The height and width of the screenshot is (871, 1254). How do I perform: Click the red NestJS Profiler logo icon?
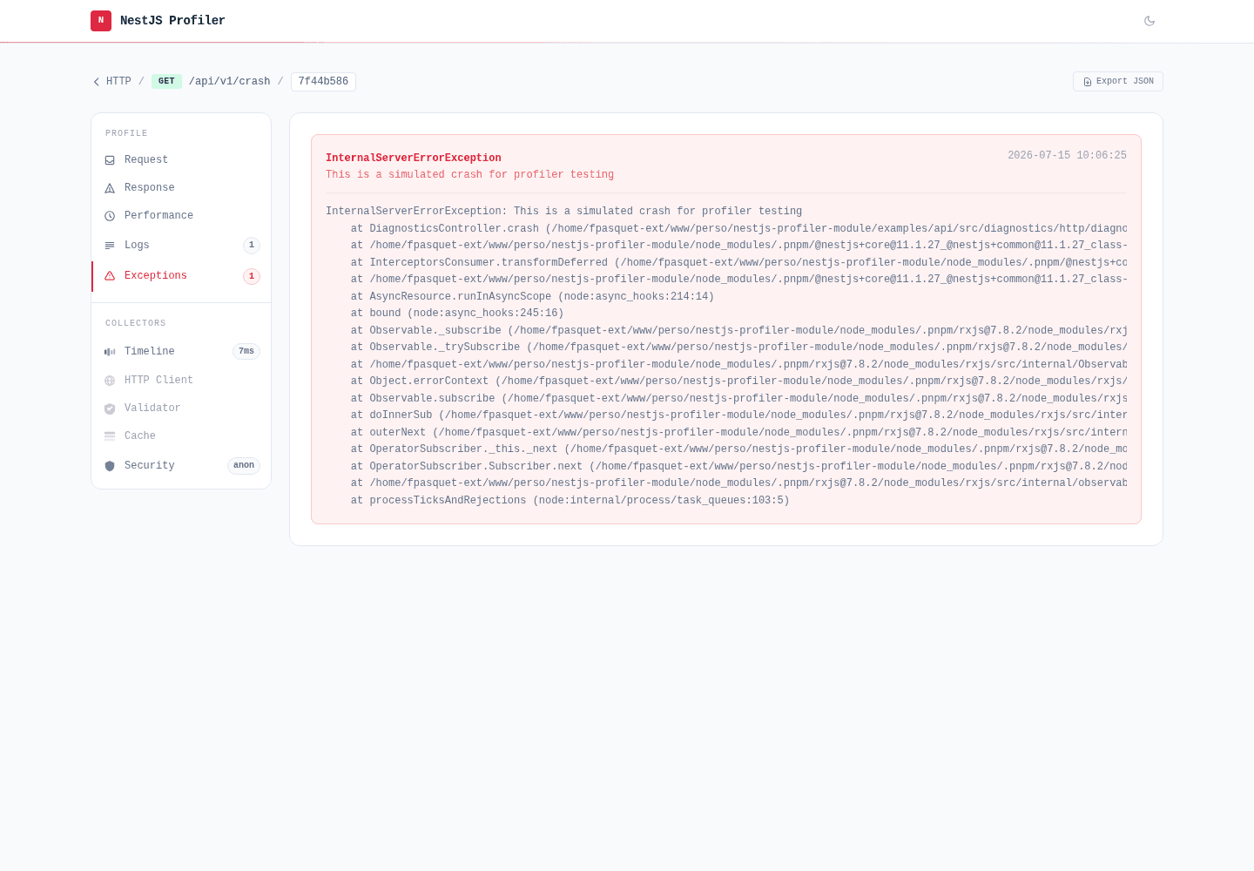coord(101,21)
